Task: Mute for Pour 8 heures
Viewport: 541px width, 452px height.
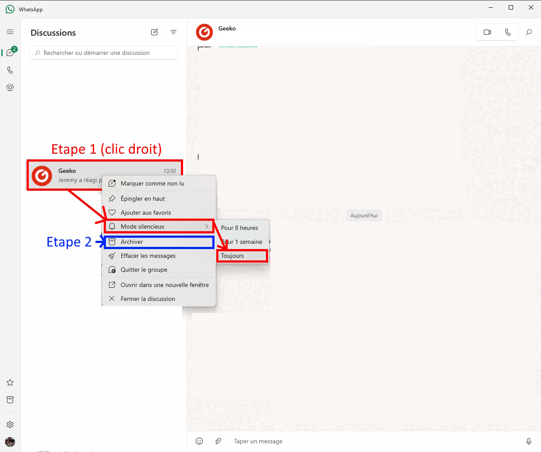Action: click(242, 228)
